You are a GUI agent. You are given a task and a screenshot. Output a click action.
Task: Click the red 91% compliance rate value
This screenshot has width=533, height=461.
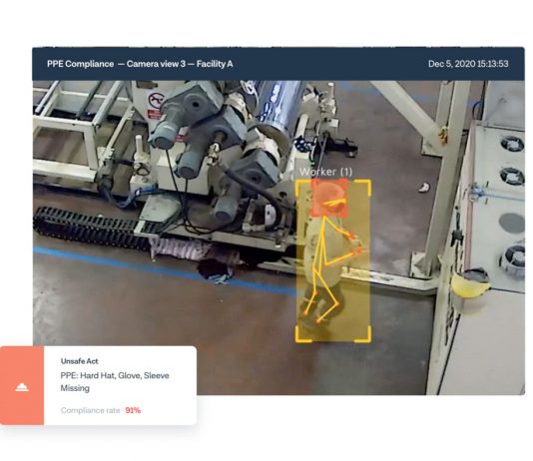pos(133,410)
